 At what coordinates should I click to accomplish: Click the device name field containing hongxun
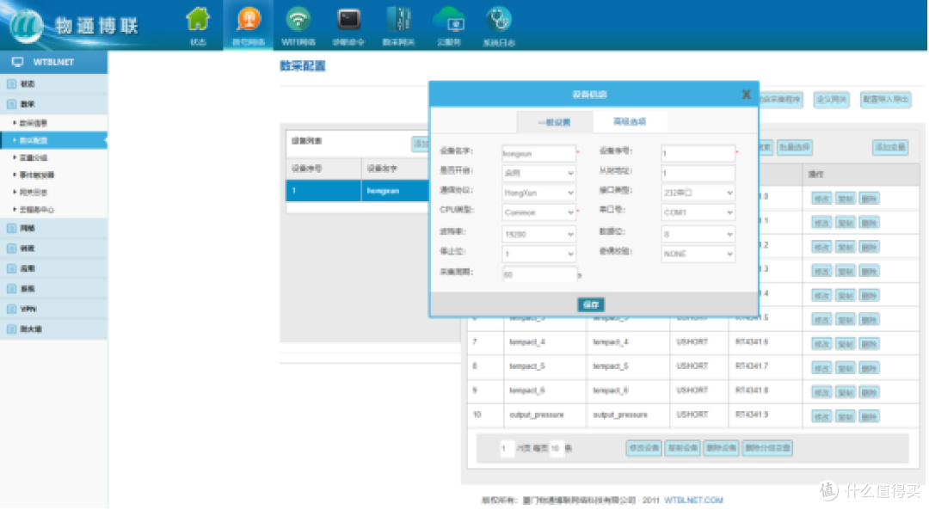point(538,153)
